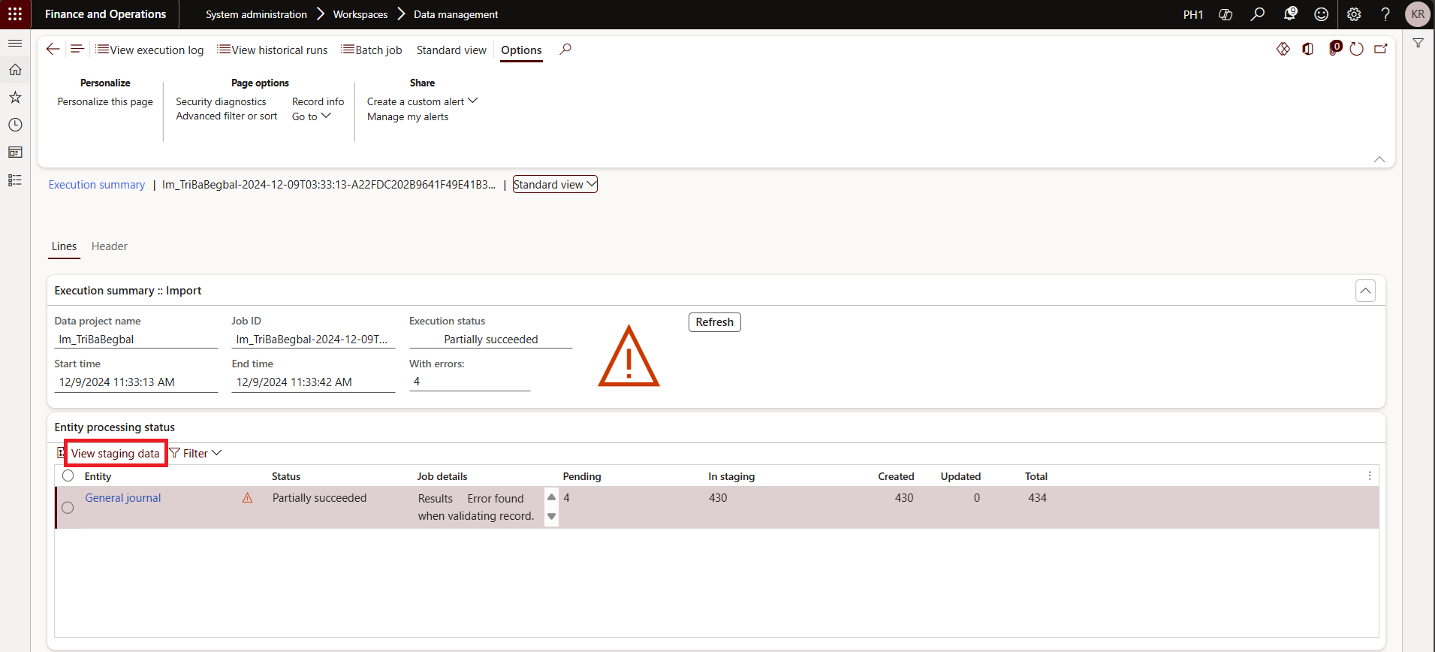Switch to the Header tab
The height and width of the screenshot is (652, 1435).
[x=109, y=246]
